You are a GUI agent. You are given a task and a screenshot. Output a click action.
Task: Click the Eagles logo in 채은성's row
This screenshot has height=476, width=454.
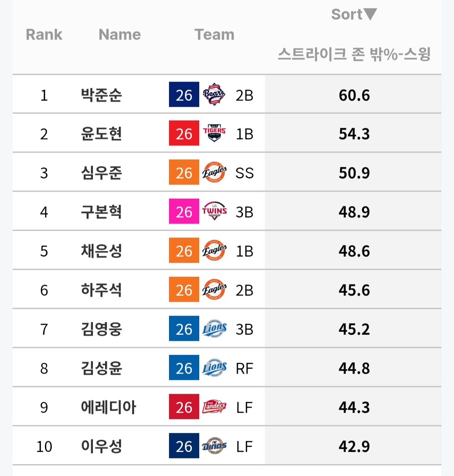(x=214, y=251)
